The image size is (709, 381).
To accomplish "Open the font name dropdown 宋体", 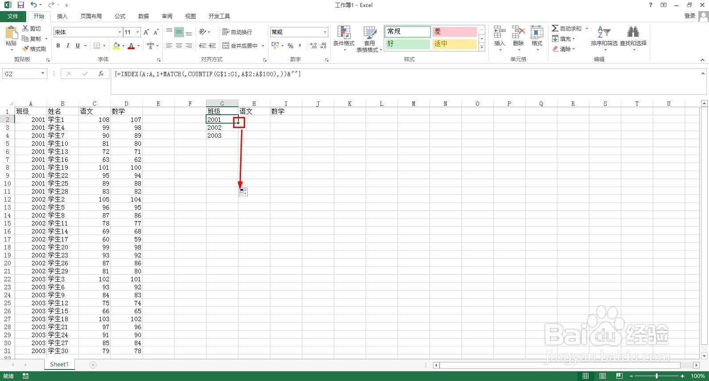I will click(120, 32).
